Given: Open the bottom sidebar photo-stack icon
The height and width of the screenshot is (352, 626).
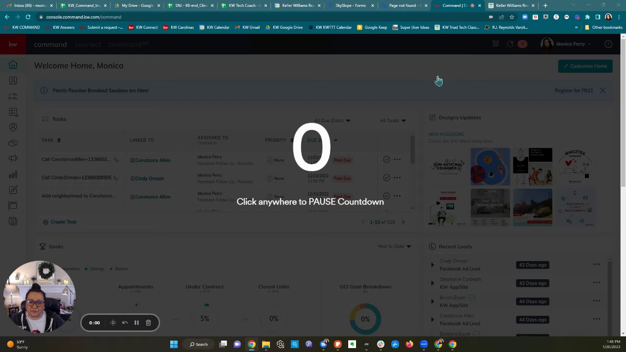Looking at the screenshot, I should [x=13, y=221].
